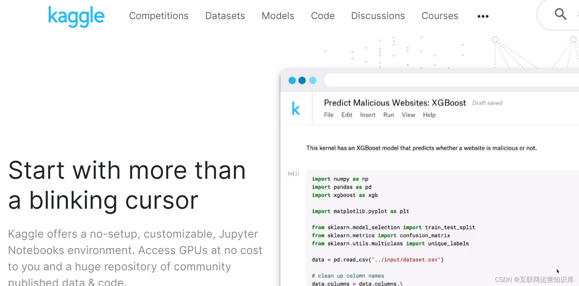The width and height of the screenshot is (579, 286).
Task: Click the In[ ]: cell prompt
Action: point(293,174)
